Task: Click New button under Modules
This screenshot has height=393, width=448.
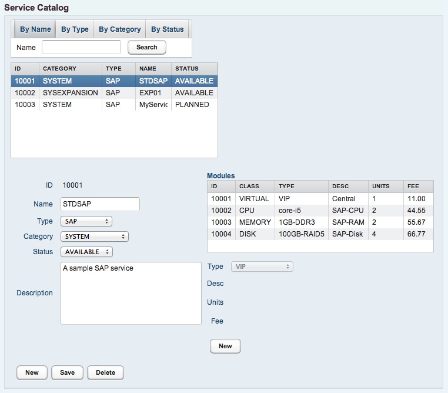Action: coord(225,347)
